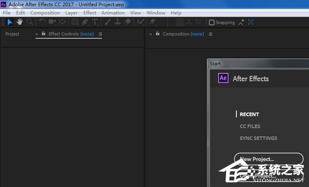Image resolution: width=309 pixels, height=187 pixels.
Task: Close the Effect Controls tab
Action: (37, 34)
